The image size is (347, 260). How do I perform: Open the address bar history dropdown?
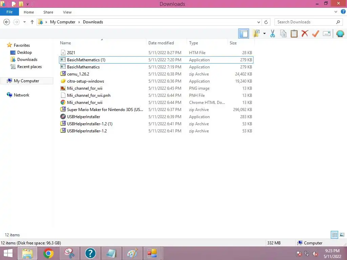(x=259, y=22)
